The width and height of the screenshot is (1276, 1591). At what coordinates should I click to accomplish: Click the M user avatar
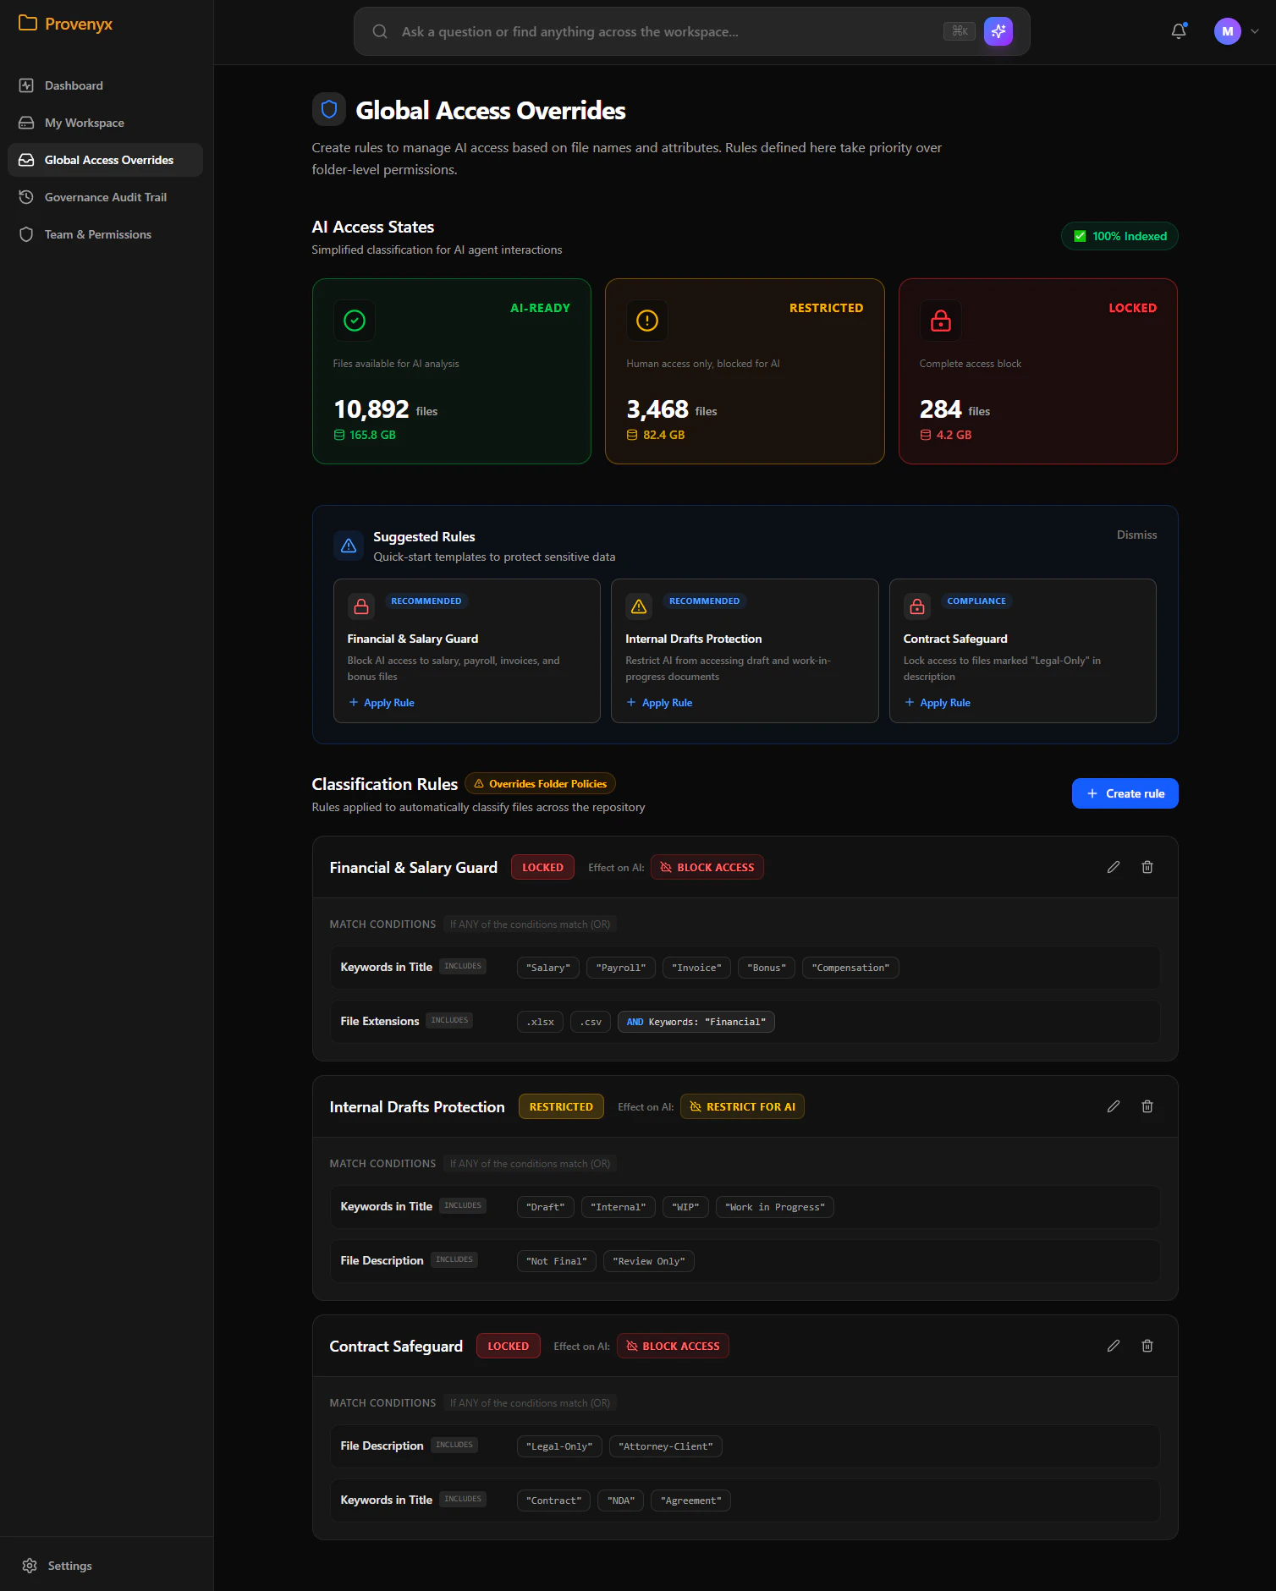point(1228,31)
